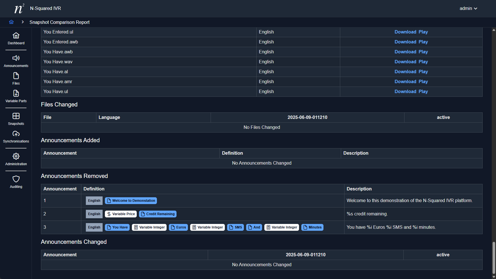Navigate to the Snapshots section
This screenshot has height=279, width=496.
[16, 119]
